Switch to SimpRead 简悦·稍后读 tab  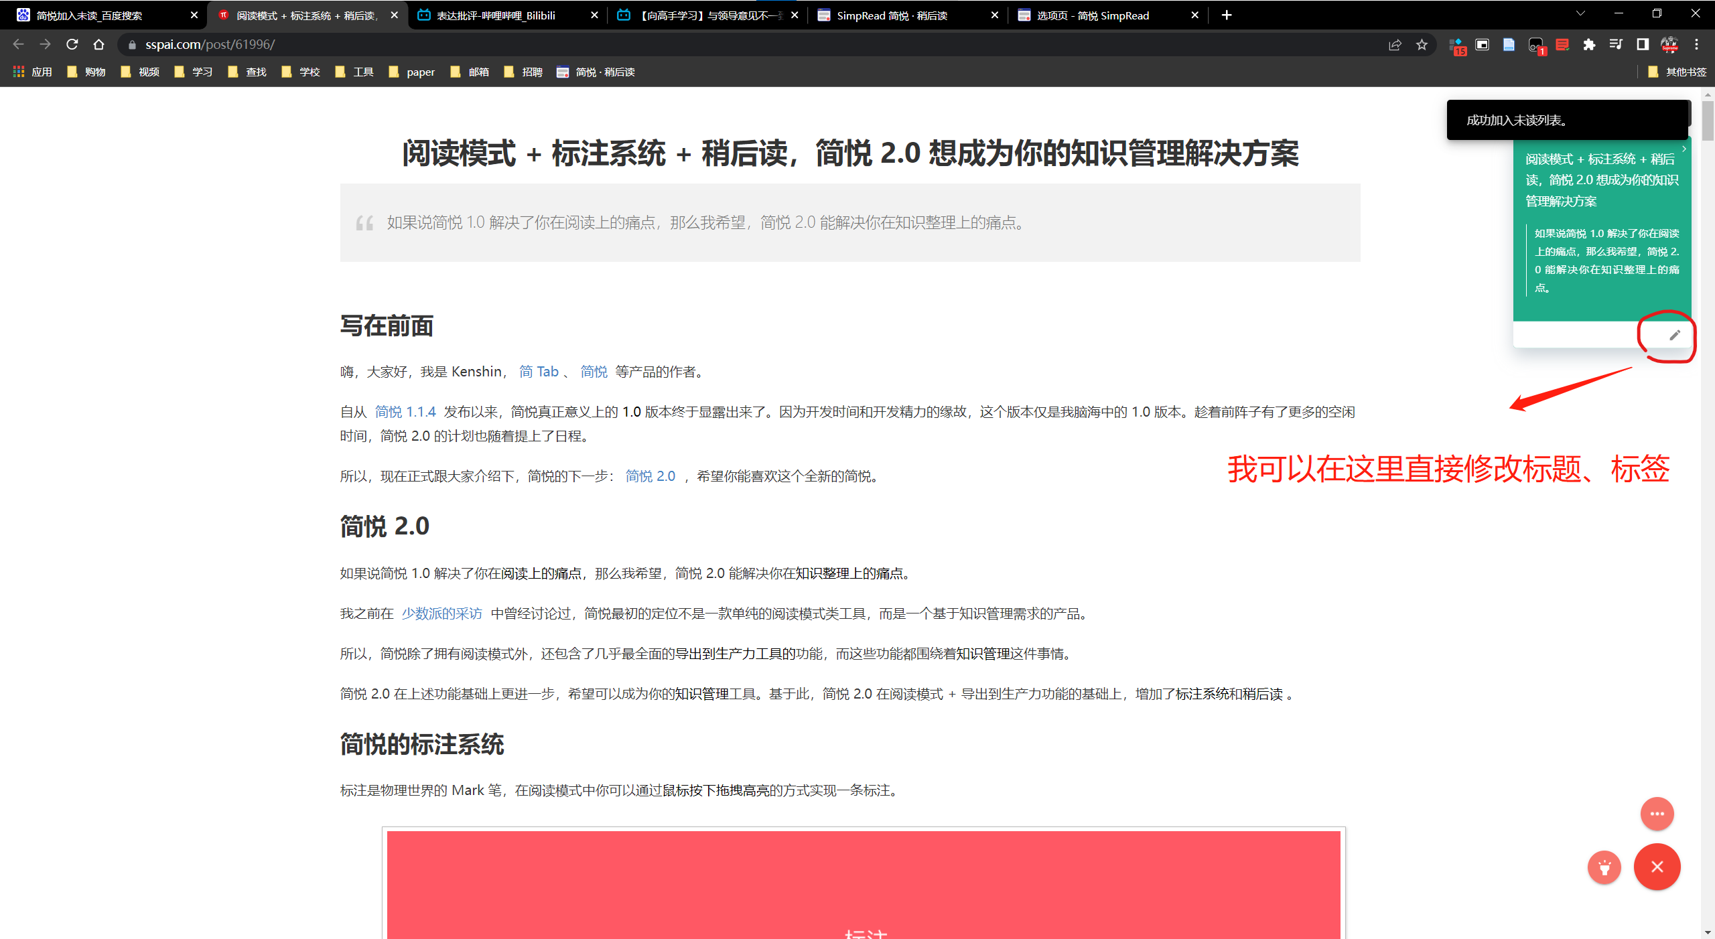coord(906,15)
